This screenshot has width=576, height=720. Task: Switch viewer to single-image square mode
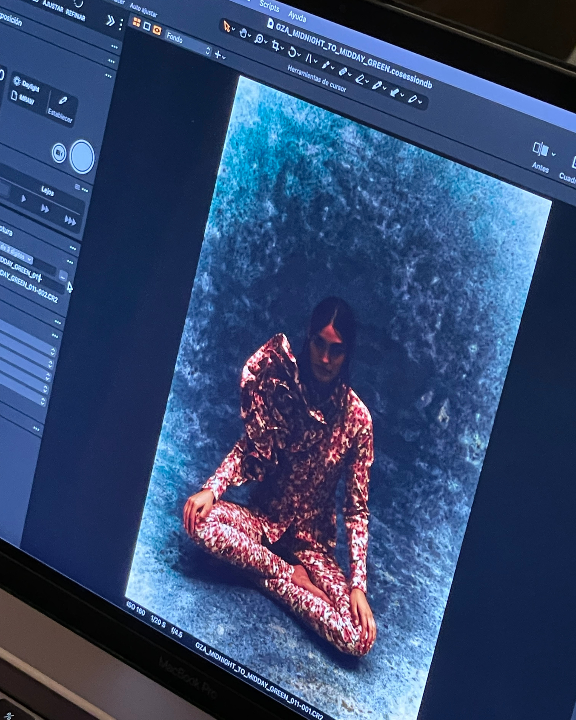click(x=147, y=26)
